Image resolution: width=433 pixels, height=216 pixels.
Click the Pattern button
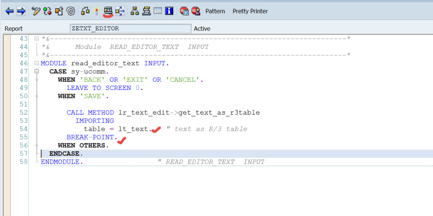pos(215,11)
